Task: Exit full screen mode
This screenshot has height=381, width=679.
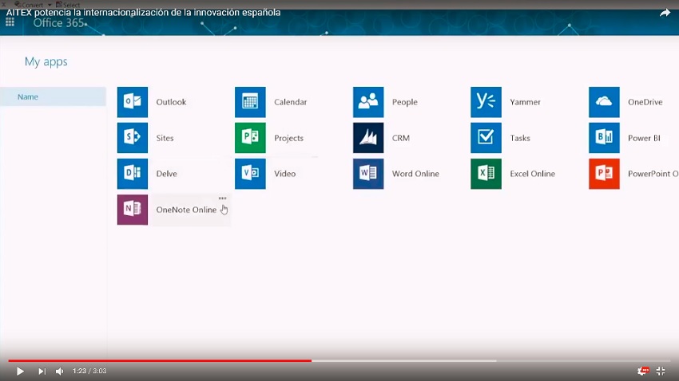Action: (661, 371)
